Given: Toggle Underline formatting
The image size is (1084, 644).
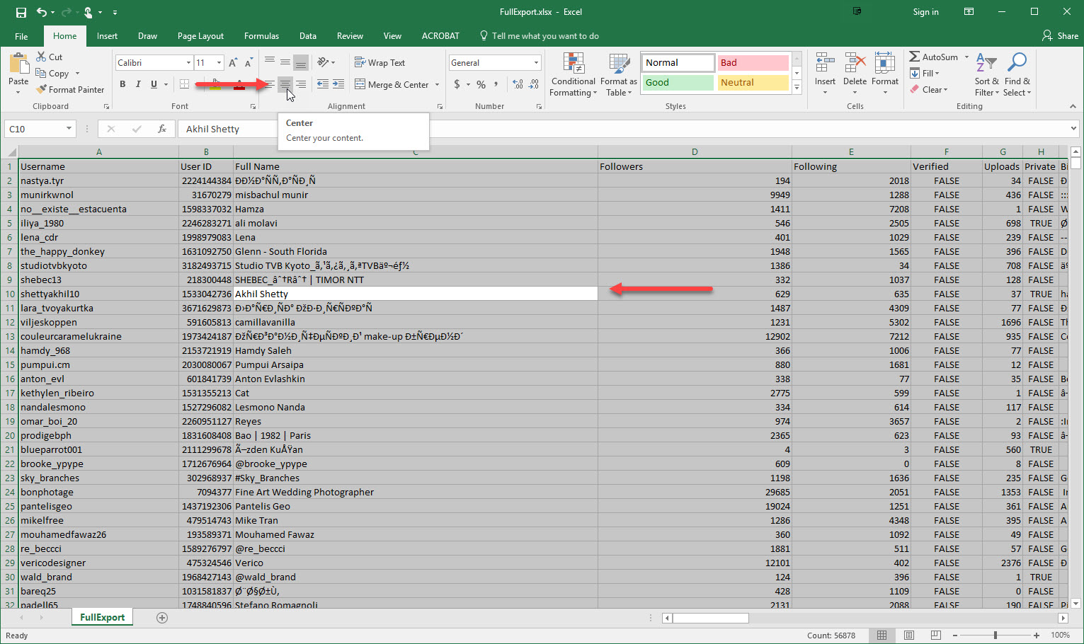Looking at the screenshot, I should 154,84.
